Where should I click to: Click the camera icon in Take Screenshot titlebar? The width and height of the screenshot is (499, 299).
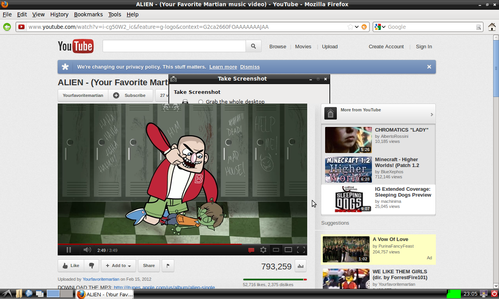(x=173, y=79)
